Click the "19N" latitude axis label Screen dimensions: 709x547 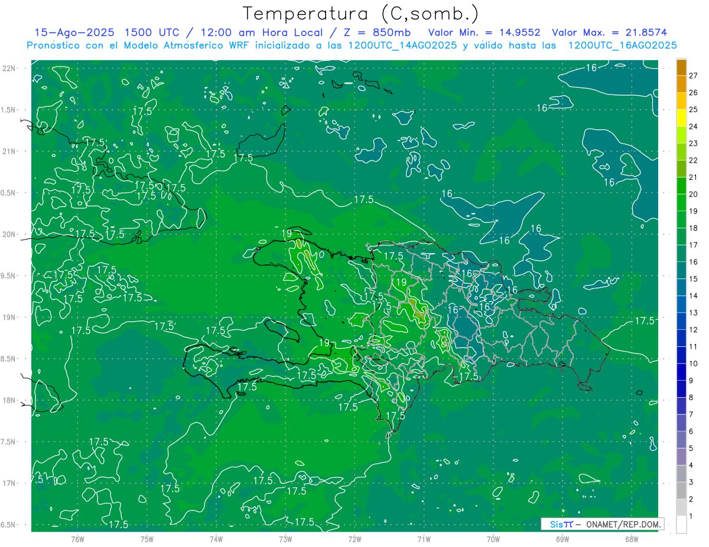(x=9, y=317)
